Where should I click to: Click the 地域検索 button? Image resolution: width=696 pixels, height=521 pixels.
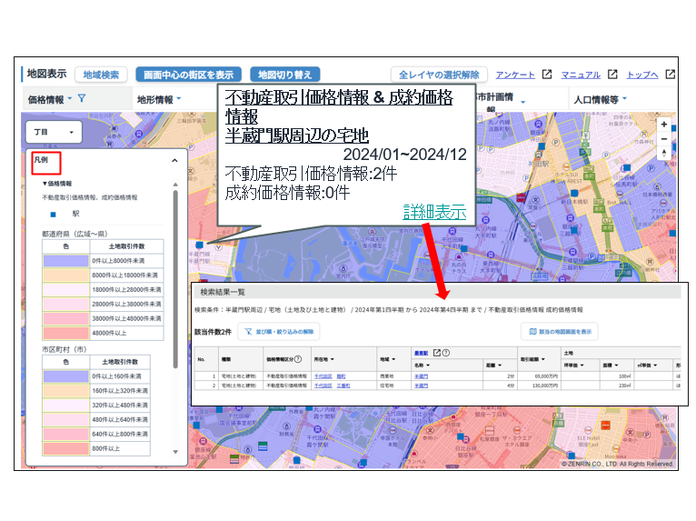pyautogui.click(x=100, y=75)
